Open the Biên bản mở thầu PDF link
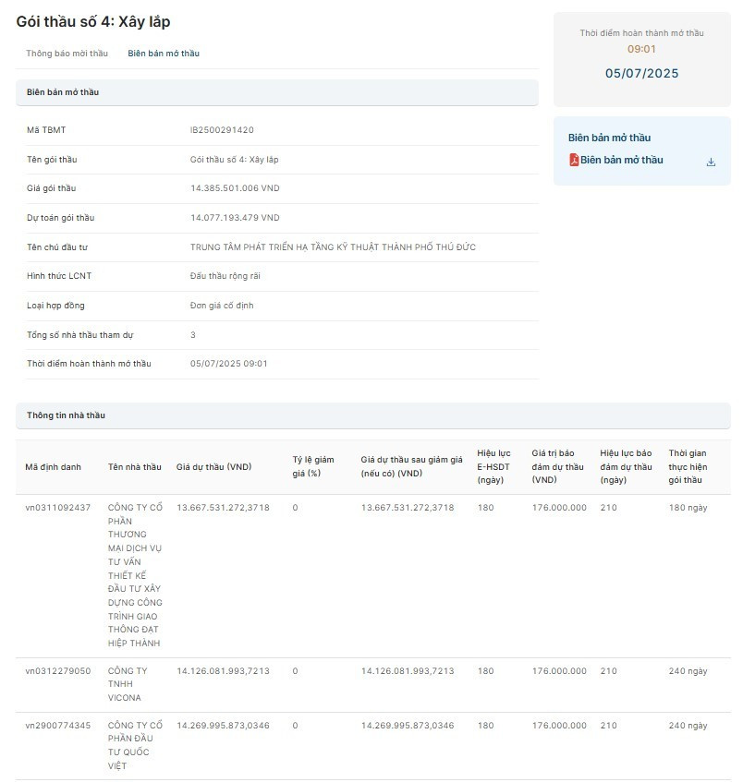 click(x=621, y=160)
